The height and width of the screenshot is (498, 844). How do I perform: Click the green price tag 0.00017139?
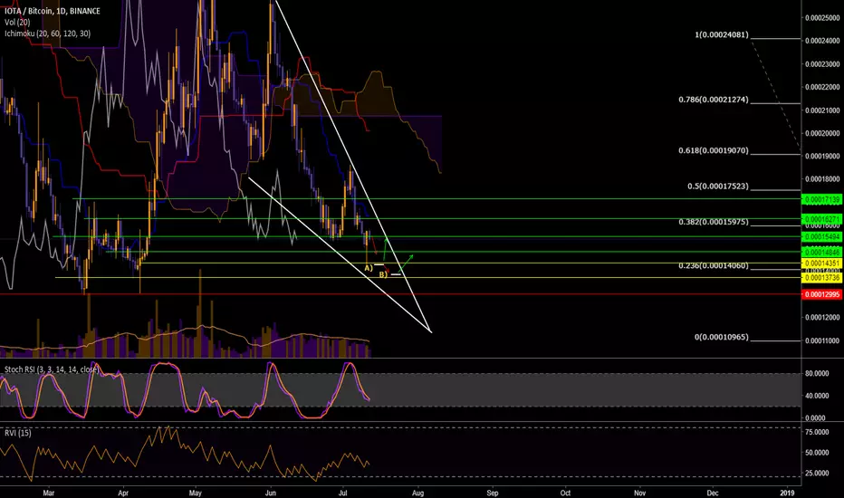[822, 200]
